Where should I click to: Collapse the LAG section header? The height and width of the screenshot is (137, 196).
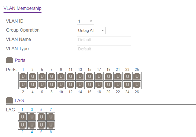tap(19, 101)
